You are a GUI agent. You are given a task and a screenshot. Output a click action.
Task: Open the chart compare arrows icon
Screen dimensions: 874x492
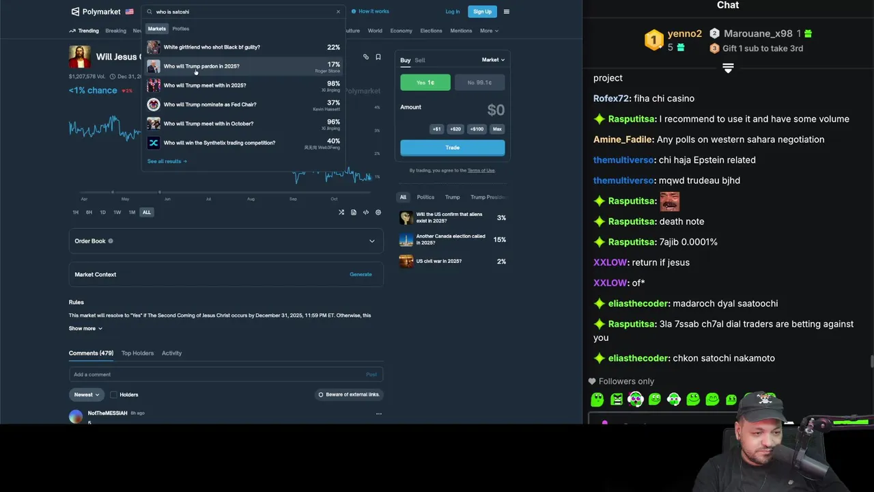[x=341, y=213]
